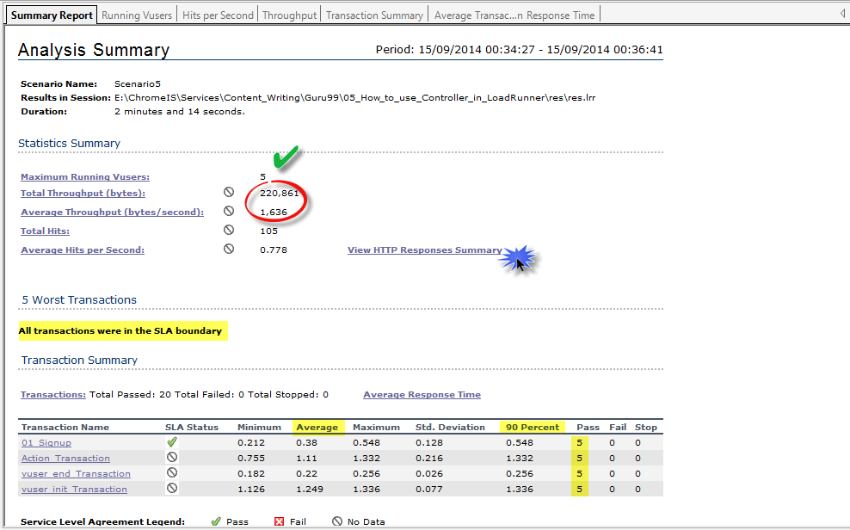Click the Average Response Time link

(x=422, y=395)
